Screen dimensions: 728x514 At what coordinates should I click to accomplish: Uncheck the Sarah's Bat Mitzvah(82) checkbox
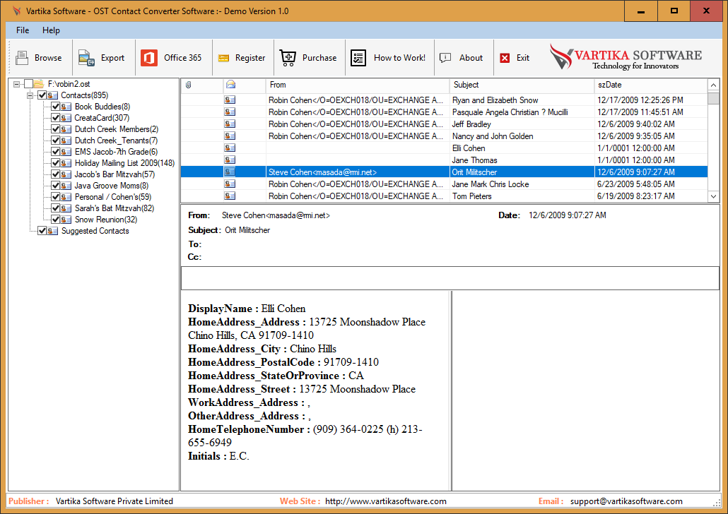55,208
